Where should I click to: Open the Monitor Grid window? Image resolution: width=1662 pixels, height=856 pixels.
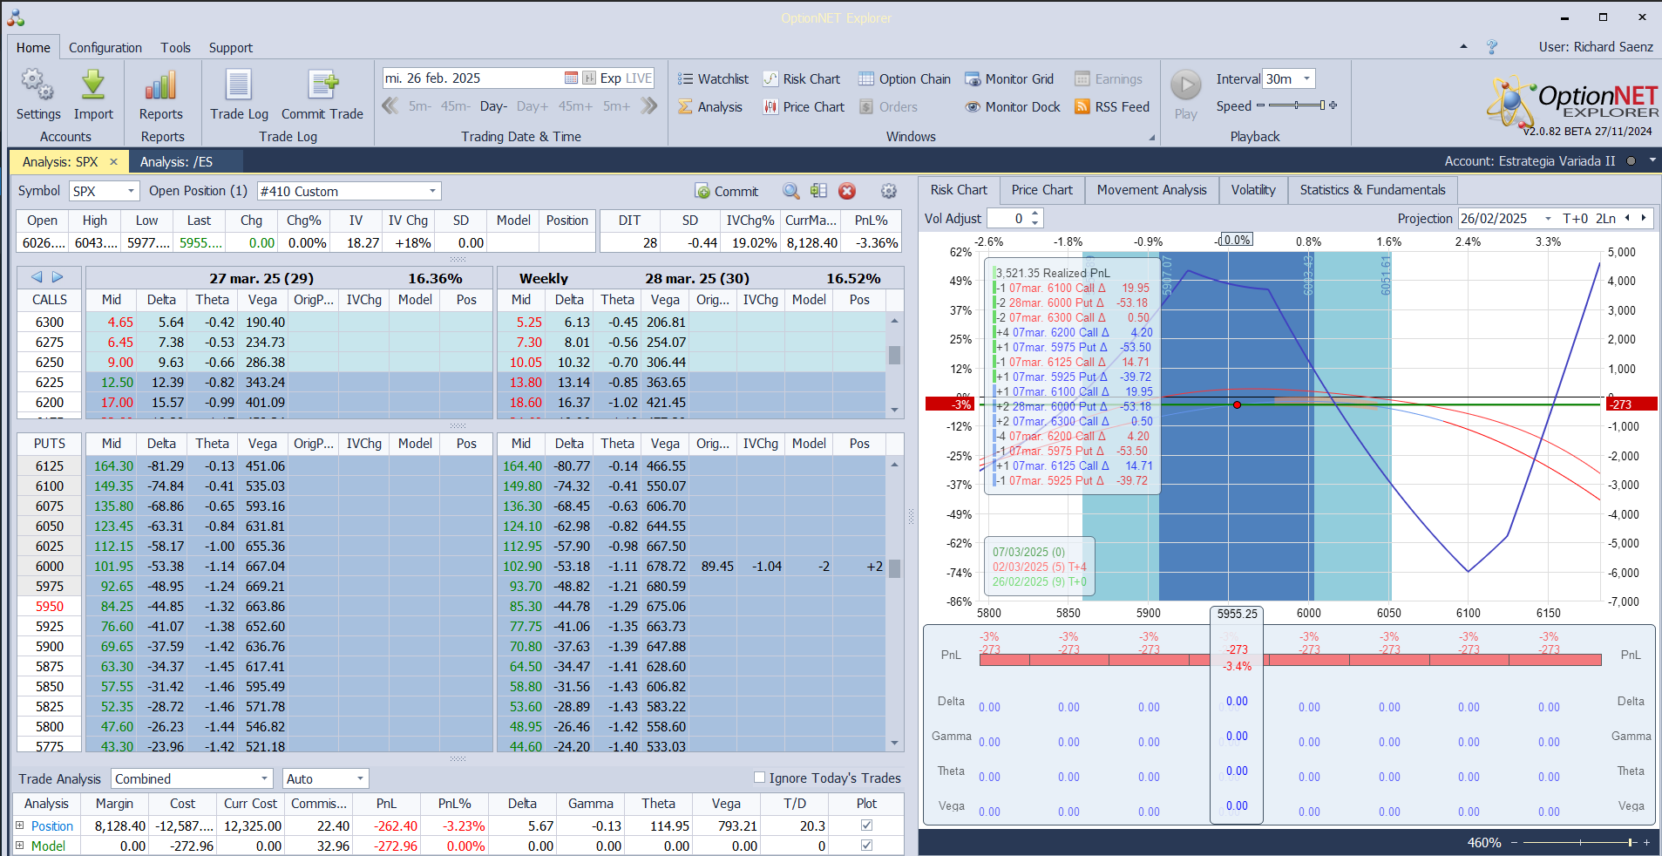pyautogui.click(x=1009, y=79)
